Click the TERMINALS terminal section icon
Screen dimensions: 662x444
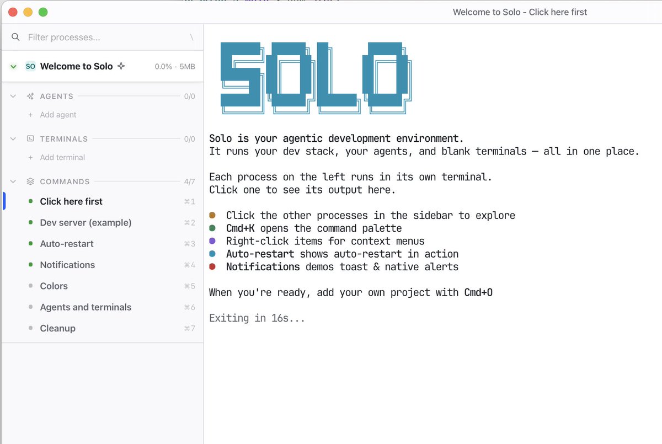pyautogui.click(x=30, y=139)
